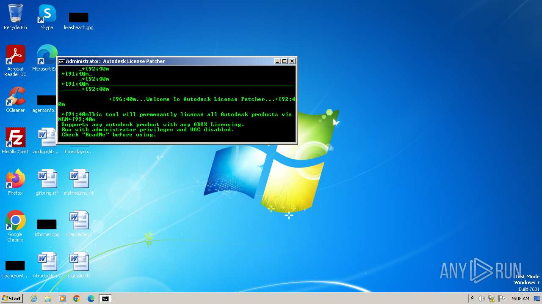Open the Autodesk License Patcher system menu icon
Viewport: 542px width, 304px height.
pyautogui.click(x=62, y=61)
